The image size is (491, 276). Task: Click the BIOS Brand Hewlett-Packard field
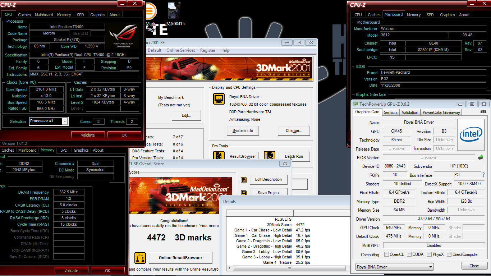tap(433, 72)
